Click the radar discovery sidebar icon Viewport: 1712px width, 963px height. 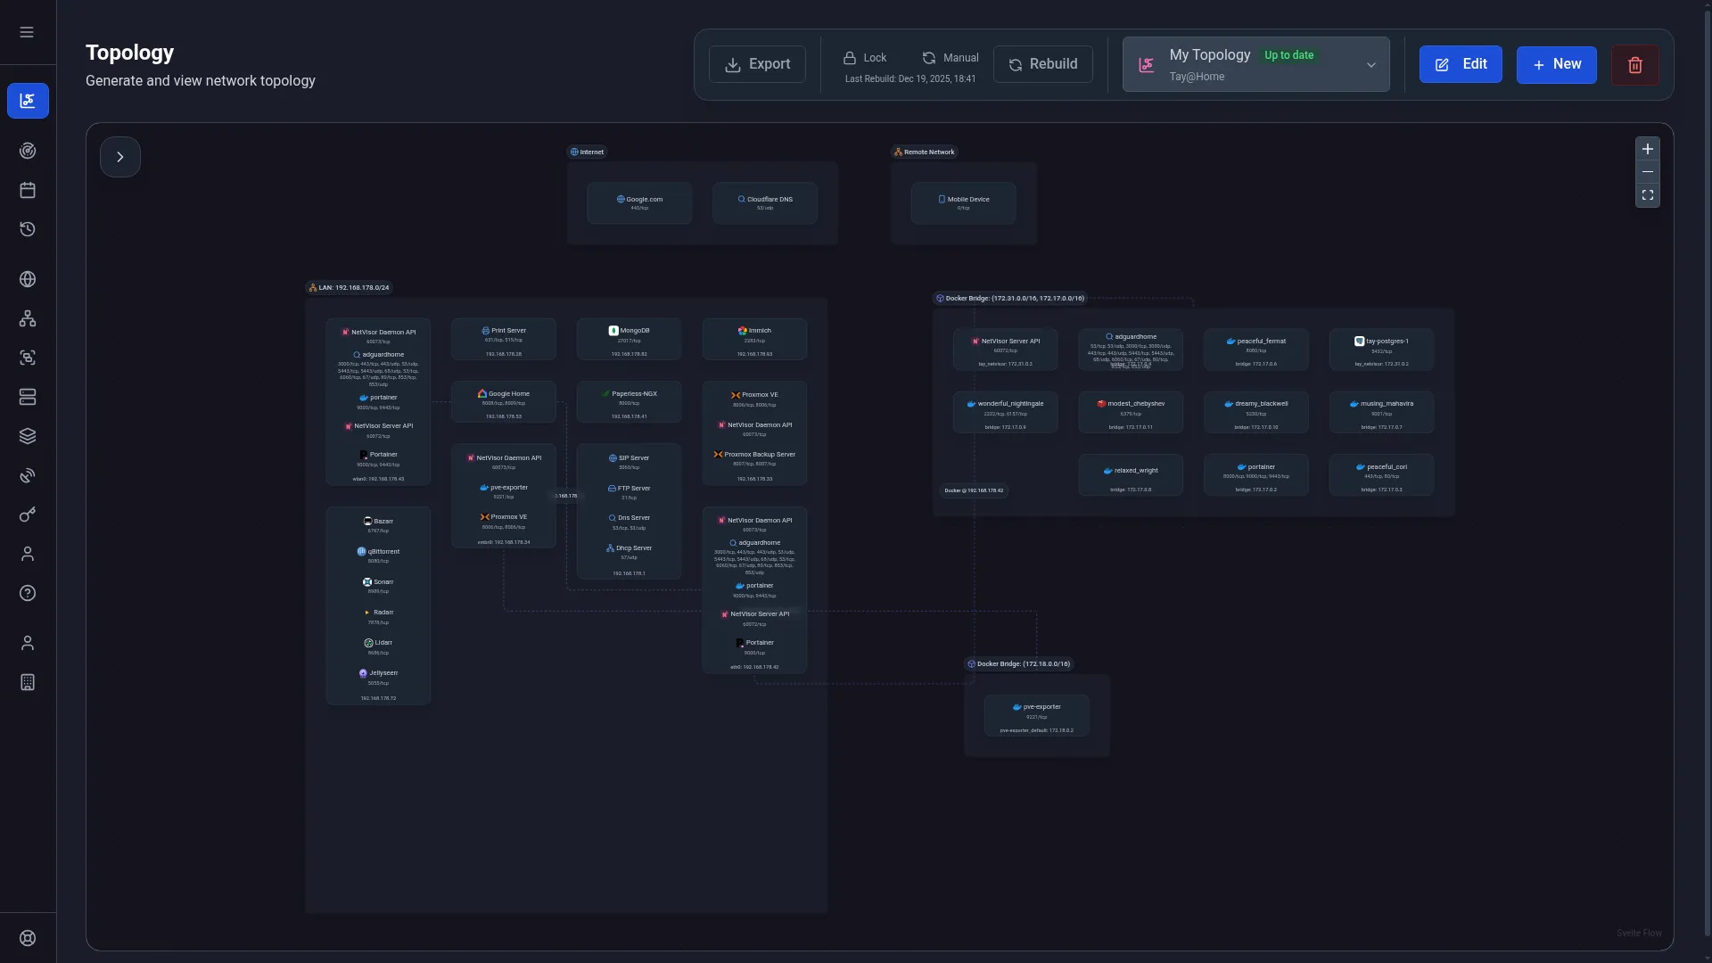tap(28, 151)
